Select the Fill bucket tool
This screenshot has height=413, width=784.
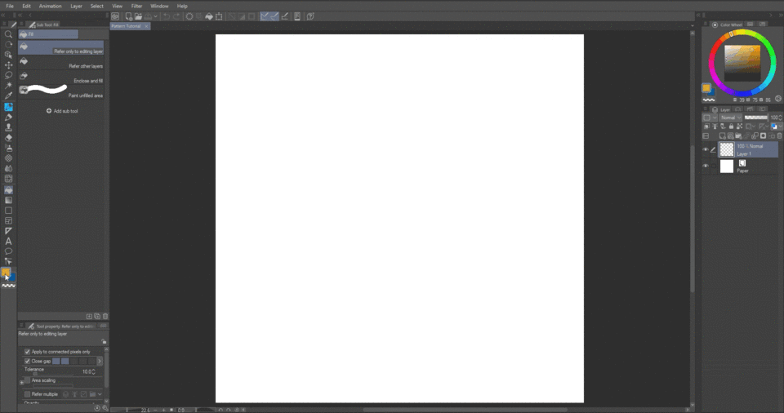[8, 190]
